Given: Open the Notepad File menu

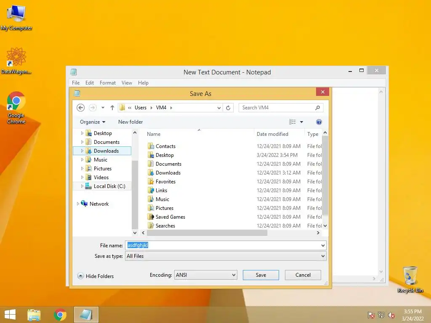Looking at the screenshot, I should point(76,83).
